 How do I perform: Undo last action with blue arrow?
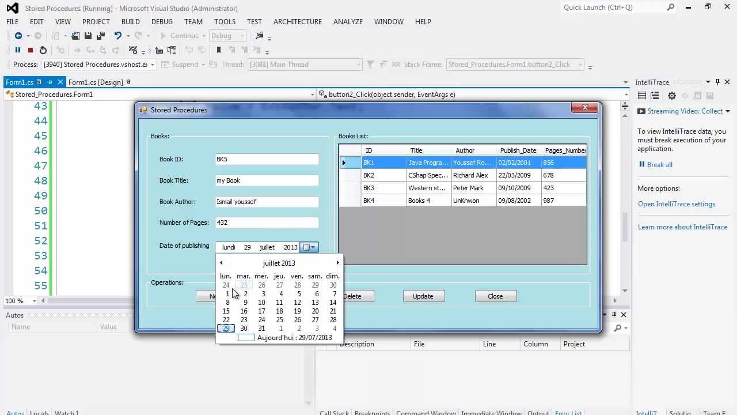118,36
